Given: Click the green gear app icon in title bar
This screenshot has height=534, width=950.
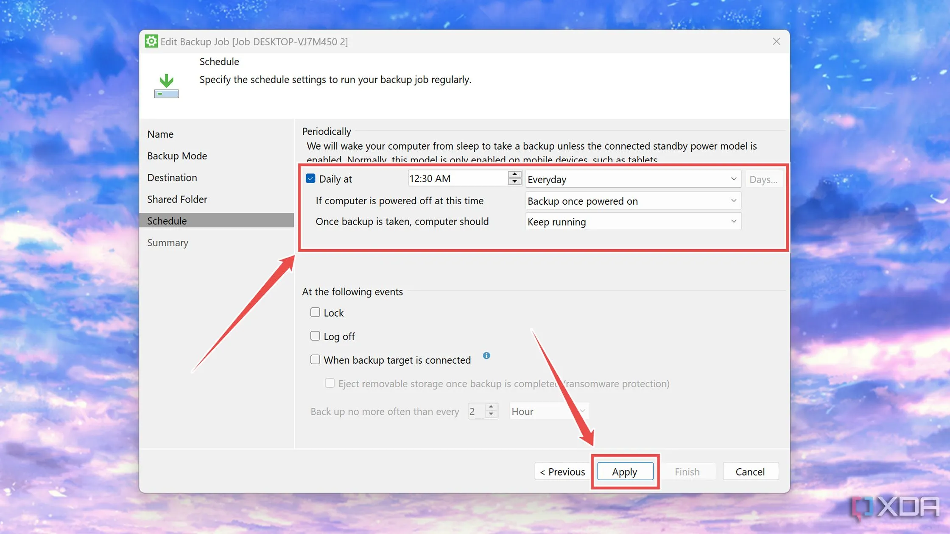Looking at the screenshot, I should (151, 42).
